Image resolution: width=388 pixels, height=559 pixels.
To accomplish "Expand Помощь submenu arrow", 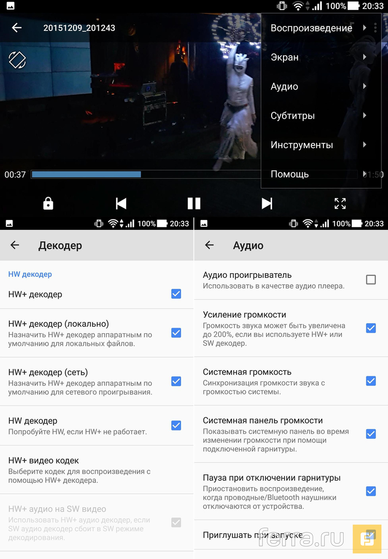I will click(365, 174).
